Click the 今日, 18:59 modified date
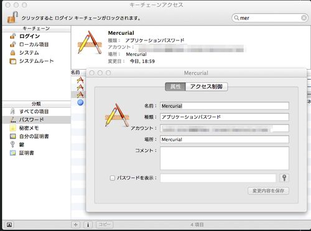Screen dimensions: 311x231 [x=142, y=61]
